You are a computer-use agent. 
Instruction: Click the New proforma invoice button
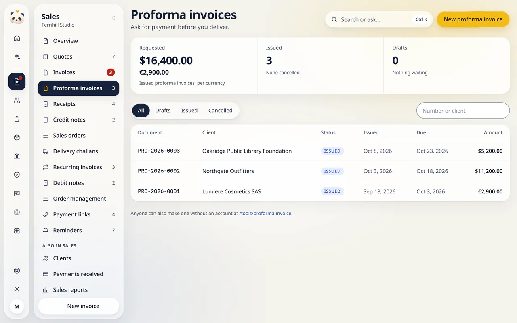coord(473,19)
